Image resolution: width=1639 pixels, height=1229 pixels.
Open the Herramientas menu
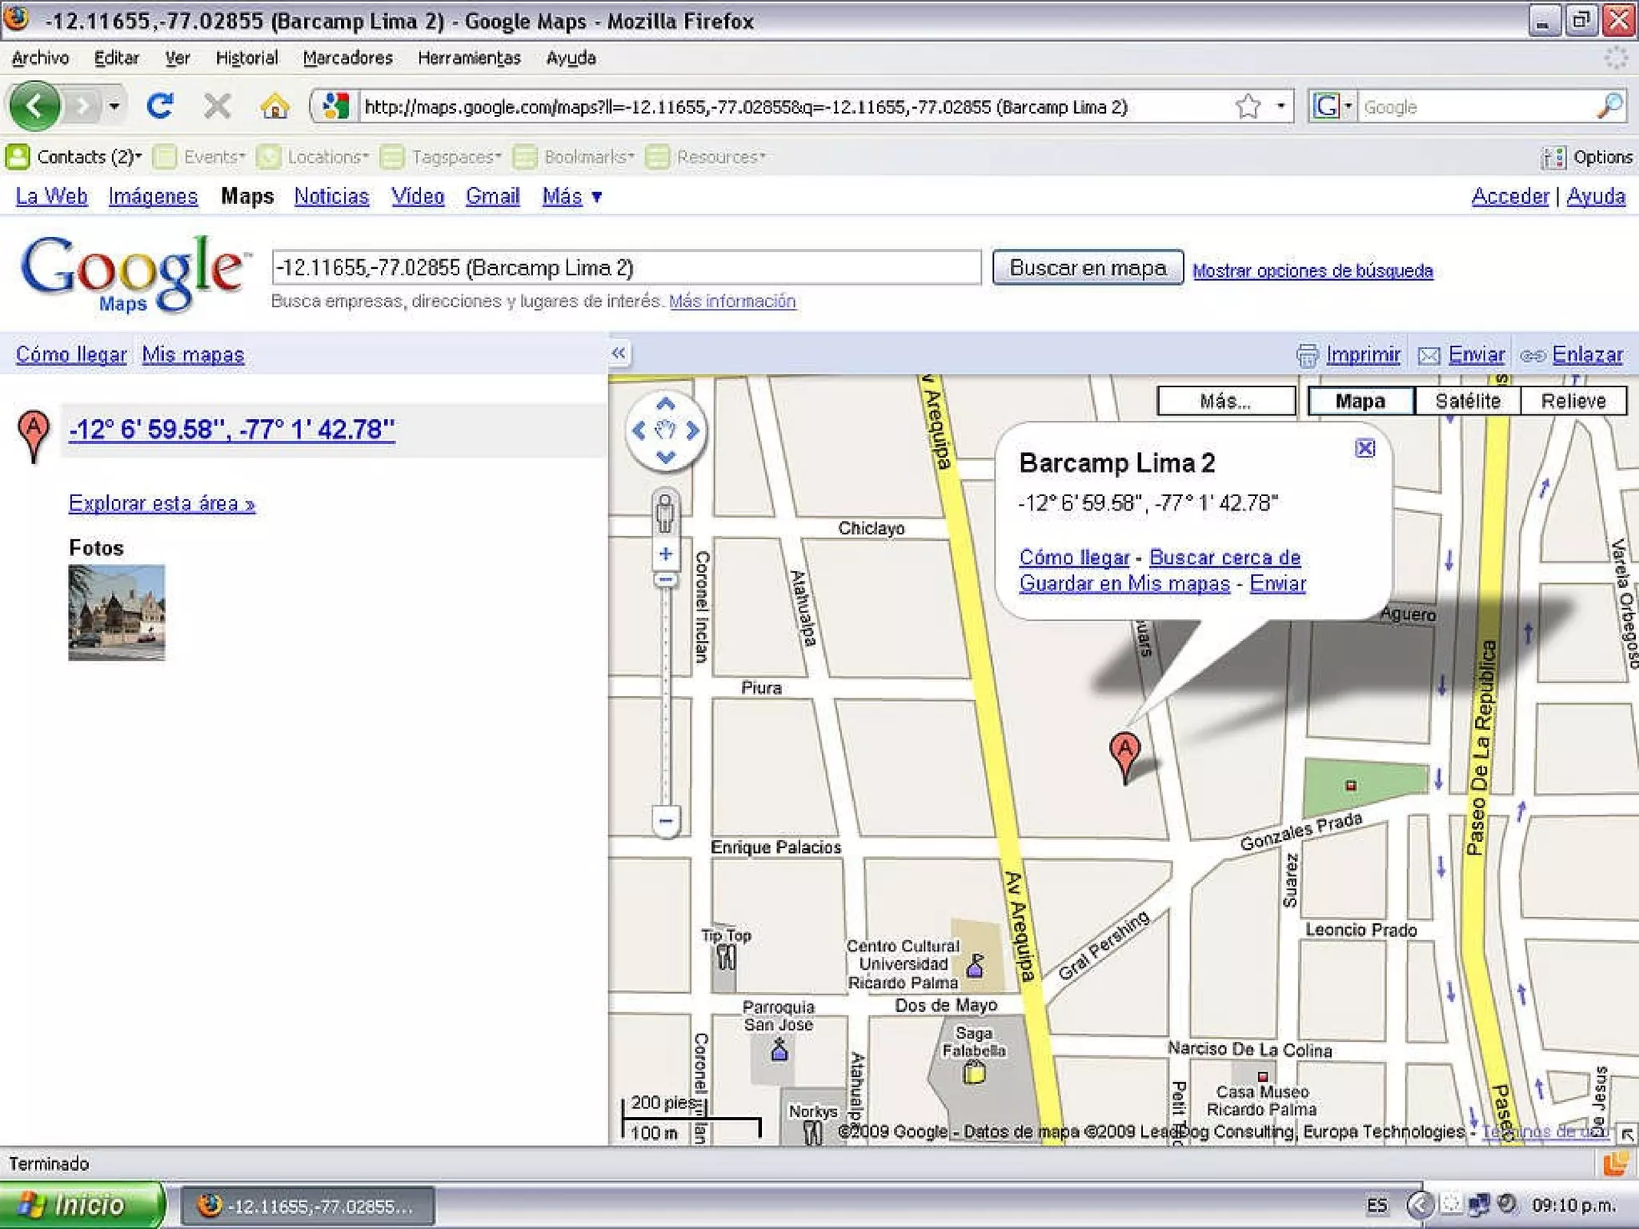(x=469, y=58)
